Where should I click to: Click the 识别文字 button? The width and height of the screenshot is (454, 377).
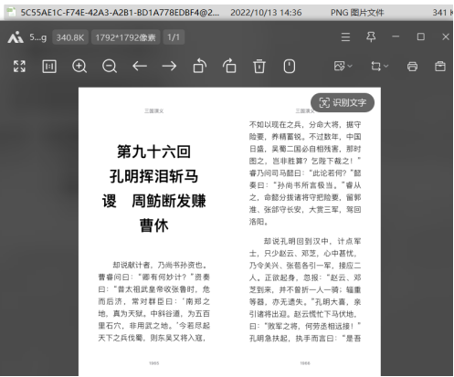click(x=343, y=102)
